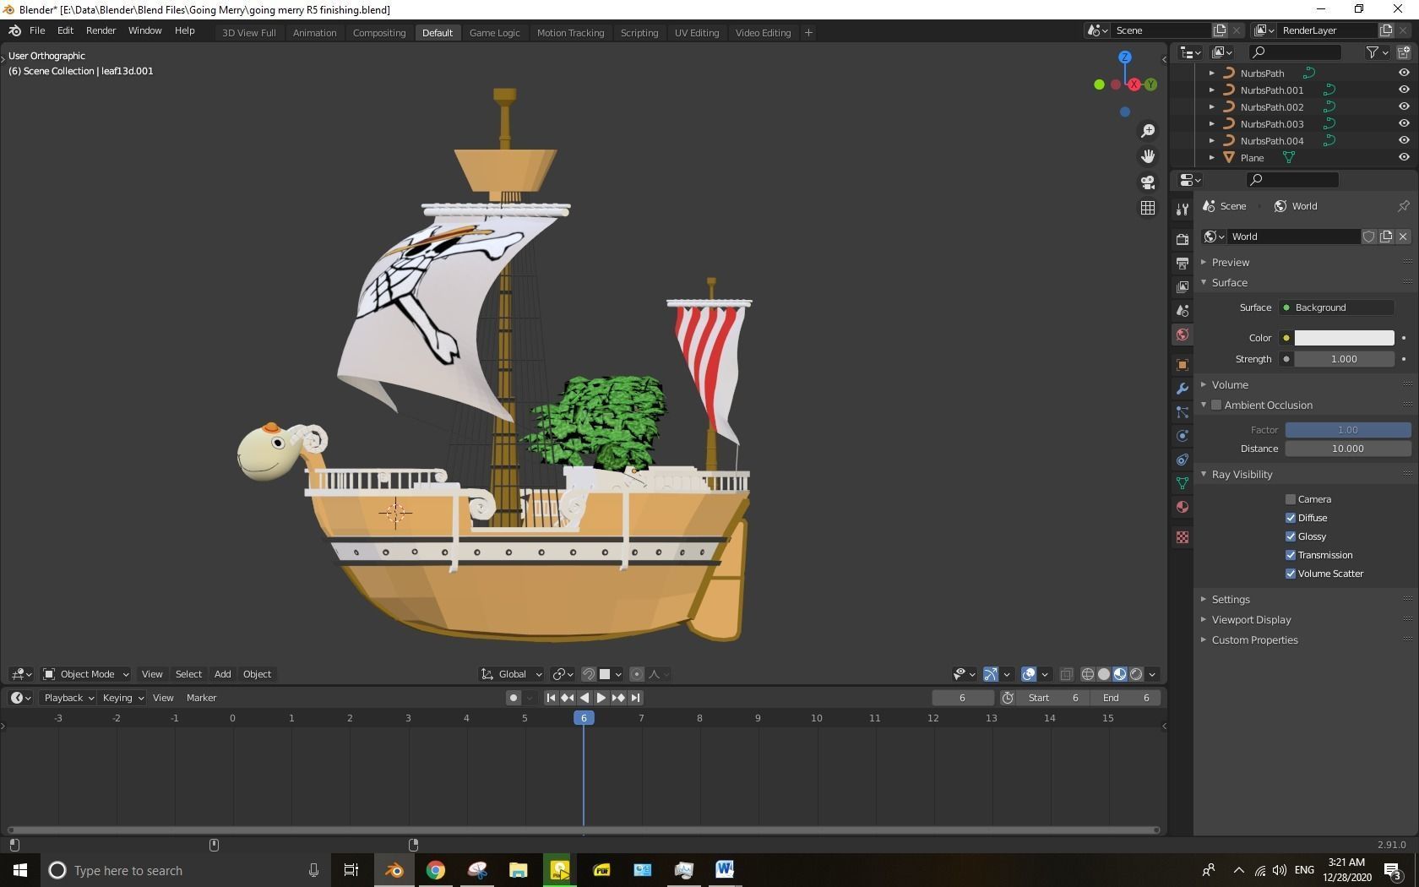The height and width of the screenshot is (887, 1419).
Task: Expand the Preview panel
Action: point(1231,263)
